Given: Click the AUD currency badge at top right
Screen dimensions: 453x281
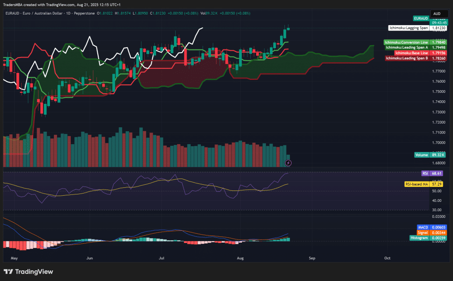Looking at the screenshot, I should click(439, 13).
